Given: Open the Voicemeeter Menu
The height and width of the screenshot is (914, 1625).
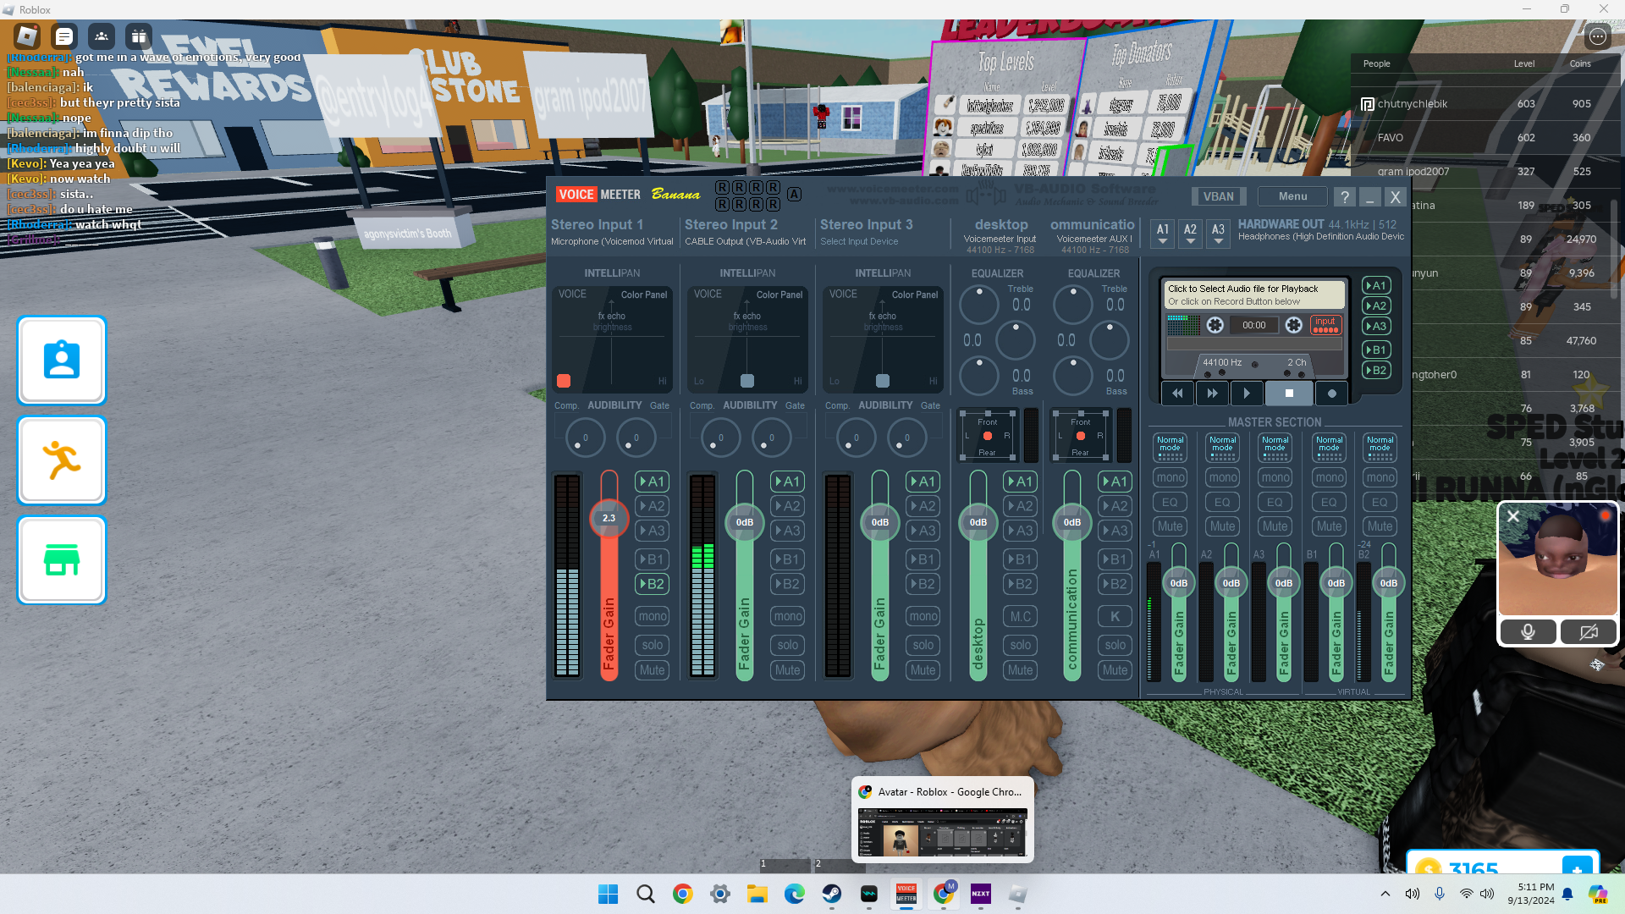Looking at the screenshot, I should tap(1292, 196).
